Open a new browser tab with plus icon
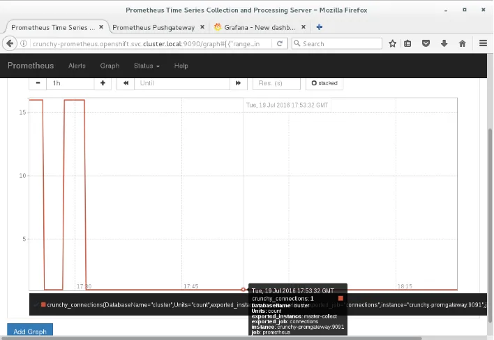 tap(320, 27)
